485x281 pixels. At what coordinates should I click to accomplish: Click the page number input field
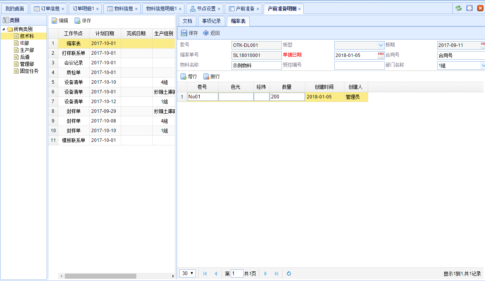point(237,274)
